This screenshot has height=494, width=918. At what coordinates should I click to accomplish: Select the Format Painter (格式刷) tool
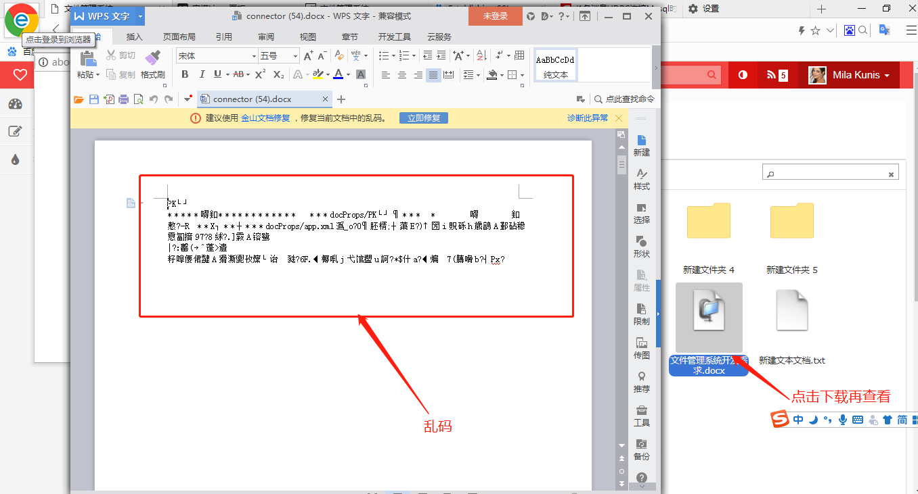pyautogui.click(x=153, y=65)
